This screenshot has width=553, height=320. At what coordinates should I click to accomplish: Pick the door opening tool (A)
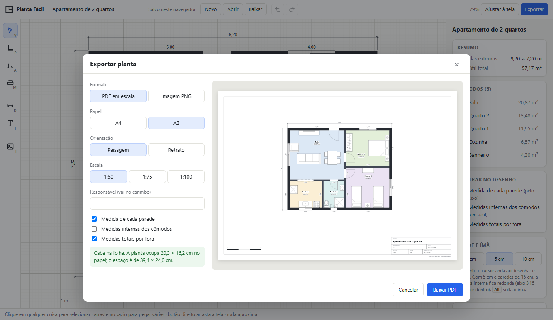(10, 65)
